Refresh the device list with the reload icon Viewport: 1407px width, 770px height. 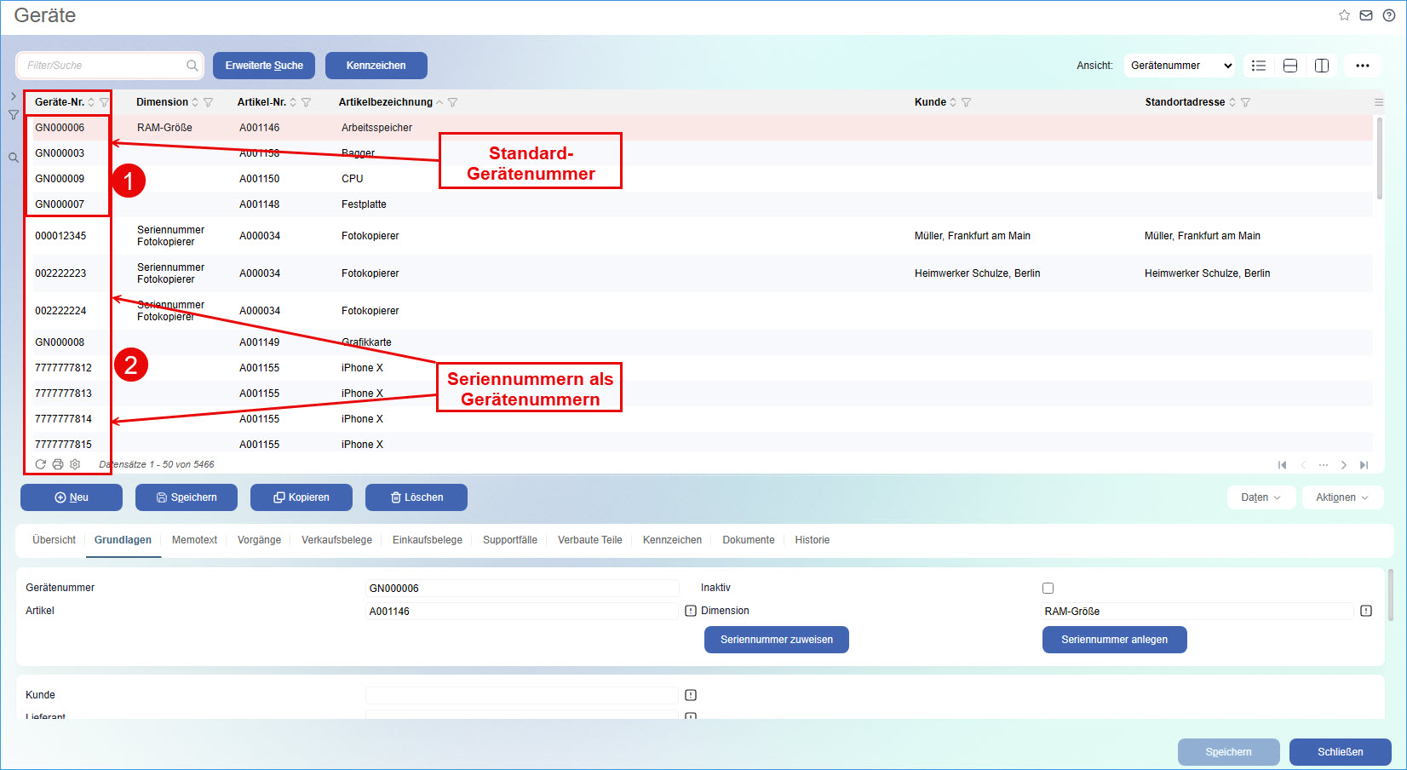pos(40,464)
